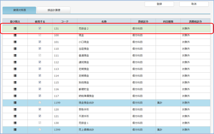Click the 名称 column header
The height and width of the screenshot is (134, 214).
[104, 22]
